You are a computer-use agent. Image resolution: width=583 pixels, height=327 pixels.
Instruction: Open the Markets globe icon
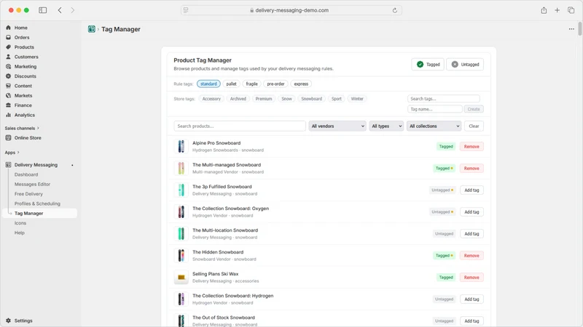pyautogui.click(x=8, y=95)
